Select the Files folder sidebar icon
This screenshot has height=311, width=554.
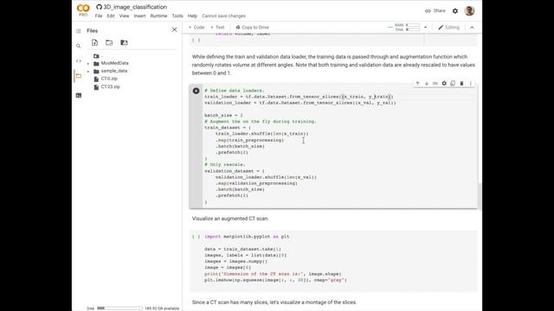pos(79,76)
